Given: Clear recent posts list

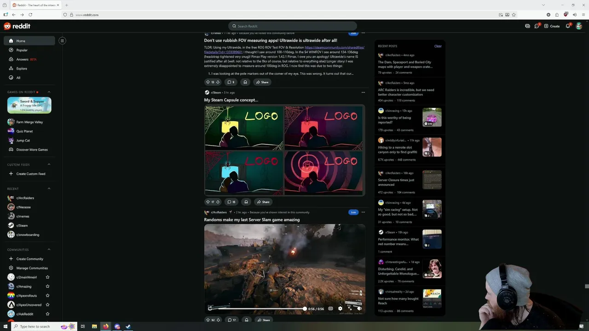Looking at the screenshot, I should pyautogui.click(x=438, y=46).
